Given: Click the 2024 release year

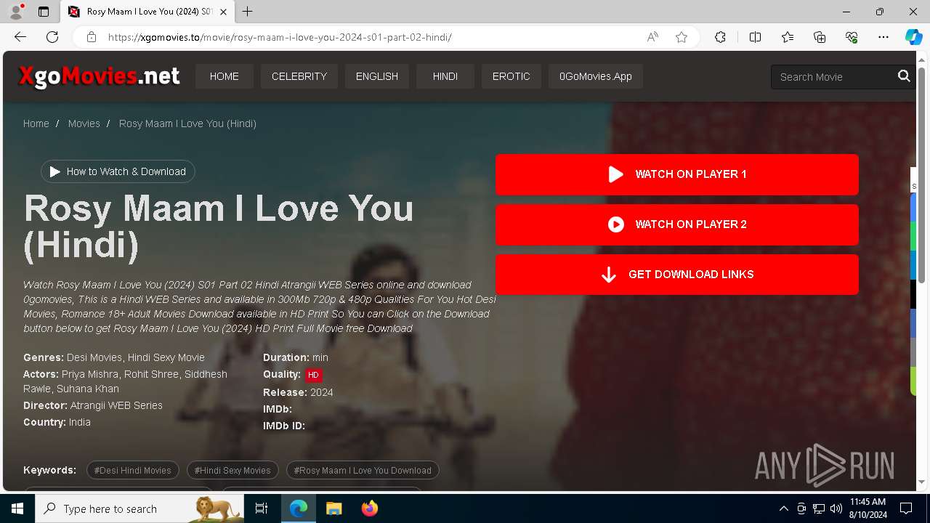Looking at the screenshot, I should [x=322, y=392].
